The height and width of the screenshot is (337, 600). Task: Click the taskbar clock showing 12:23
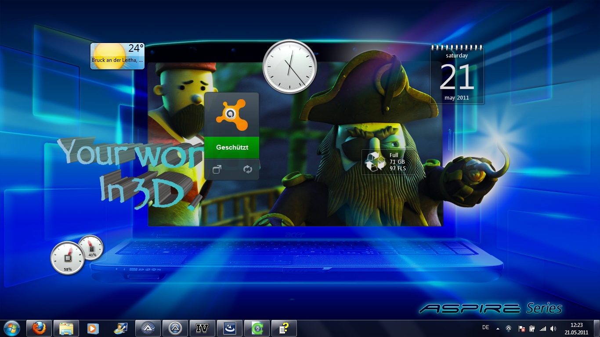[x=576, y=329]
